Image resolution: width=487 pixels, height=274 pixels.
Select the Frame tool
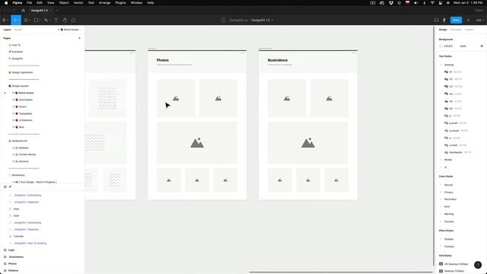coord(26,21)
